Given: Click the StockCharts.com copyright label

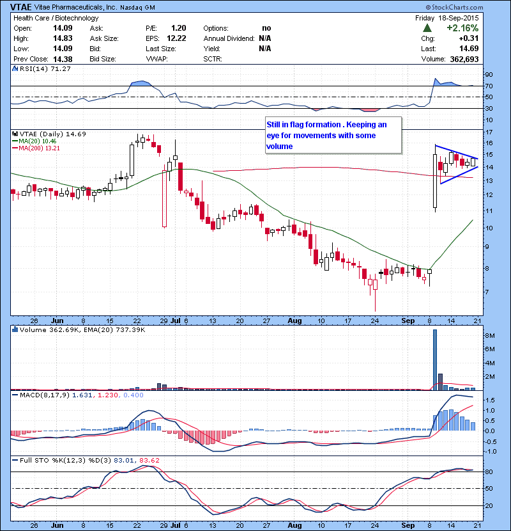Looking at the screenshot, I should [x=454, y=7].
